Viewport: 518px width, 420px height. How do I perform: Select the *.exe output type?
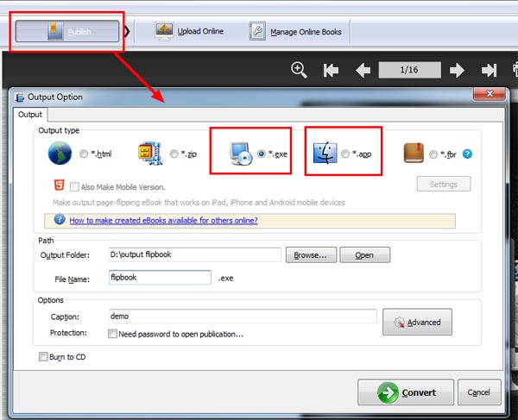(x=262, y=154)
